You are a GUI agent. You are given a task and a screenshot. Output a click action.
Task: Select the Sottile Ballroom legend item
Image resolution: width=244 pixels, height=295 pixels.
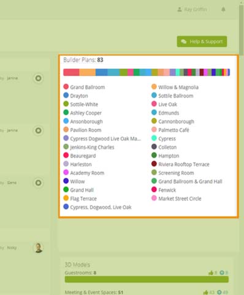click(x=172, y=96)
